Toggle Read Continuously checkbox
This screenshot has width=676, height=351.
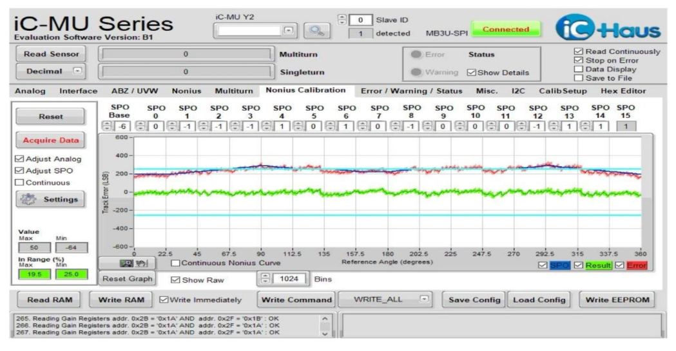[579, 52]
